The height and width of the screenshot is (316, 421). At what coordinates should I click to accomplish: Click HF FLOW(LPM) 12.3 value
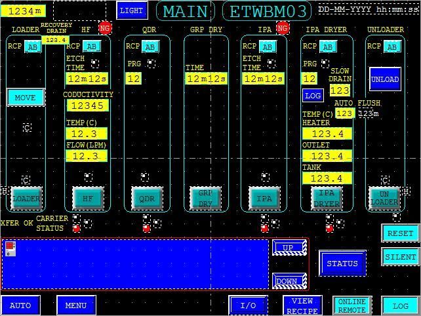(87, 156)
